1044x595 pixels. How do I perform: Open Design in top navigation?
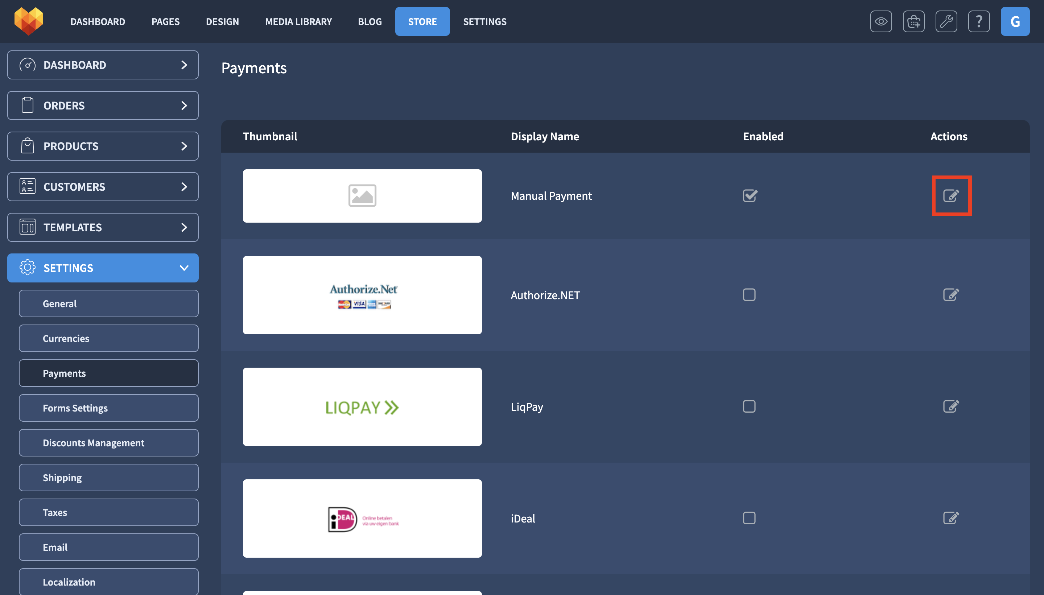[x=222, y=21]
